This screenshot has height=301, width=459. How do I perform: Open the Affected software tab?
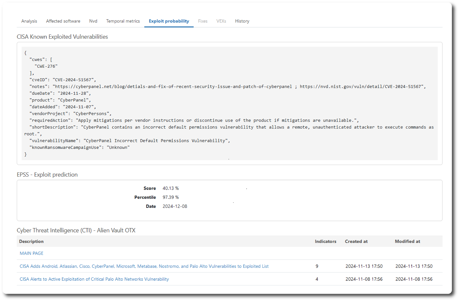tap(63, 21)
